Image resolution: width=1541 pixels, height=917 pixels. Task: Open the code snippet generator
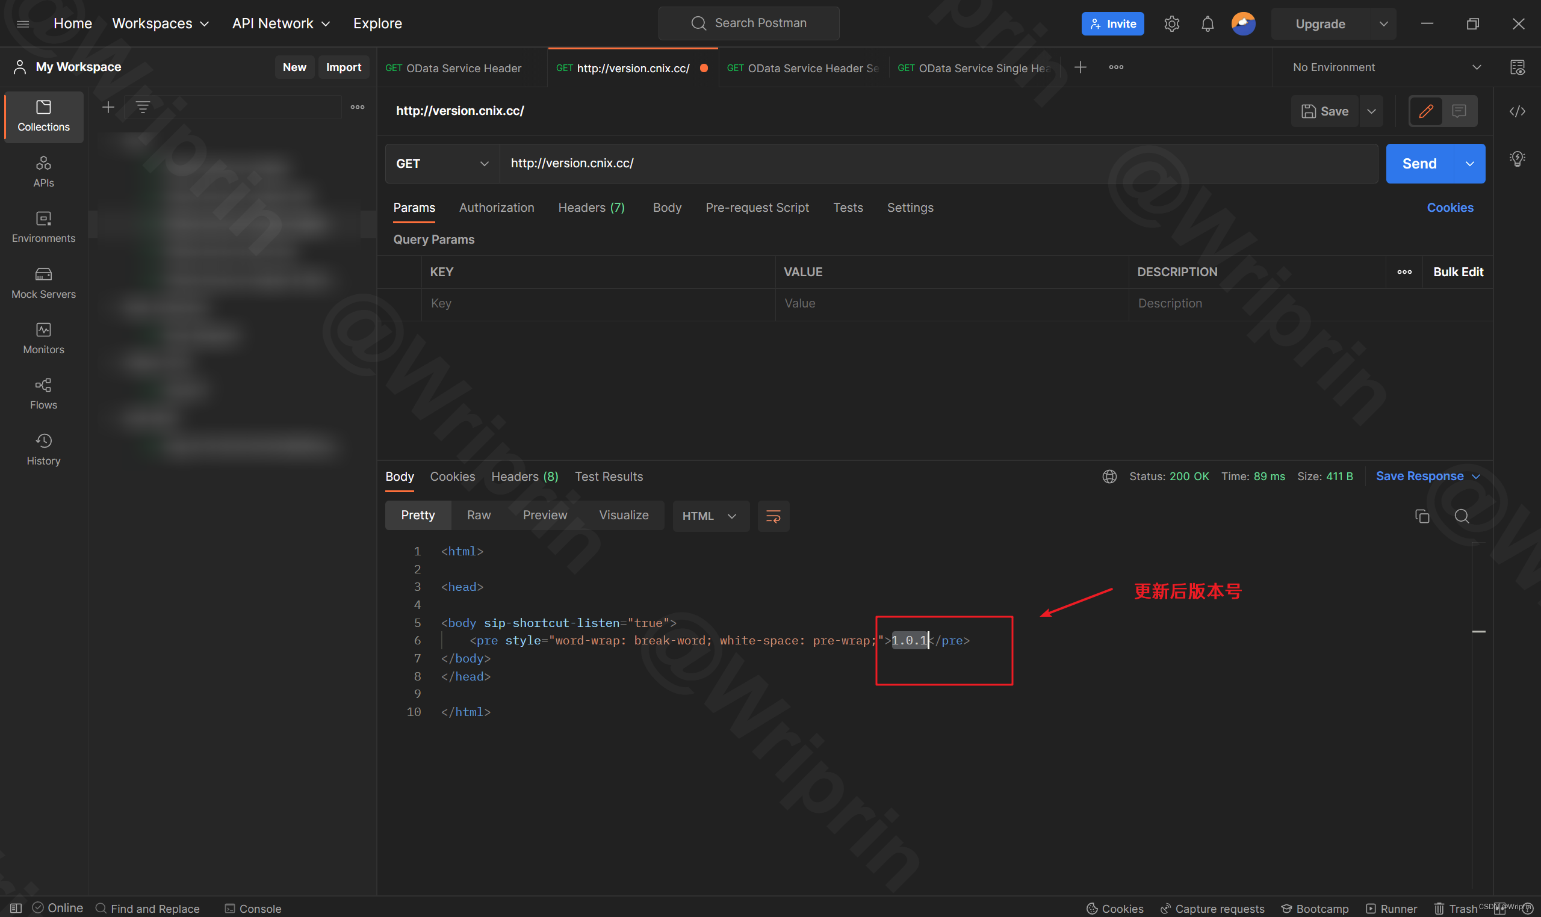[1518, 111]
